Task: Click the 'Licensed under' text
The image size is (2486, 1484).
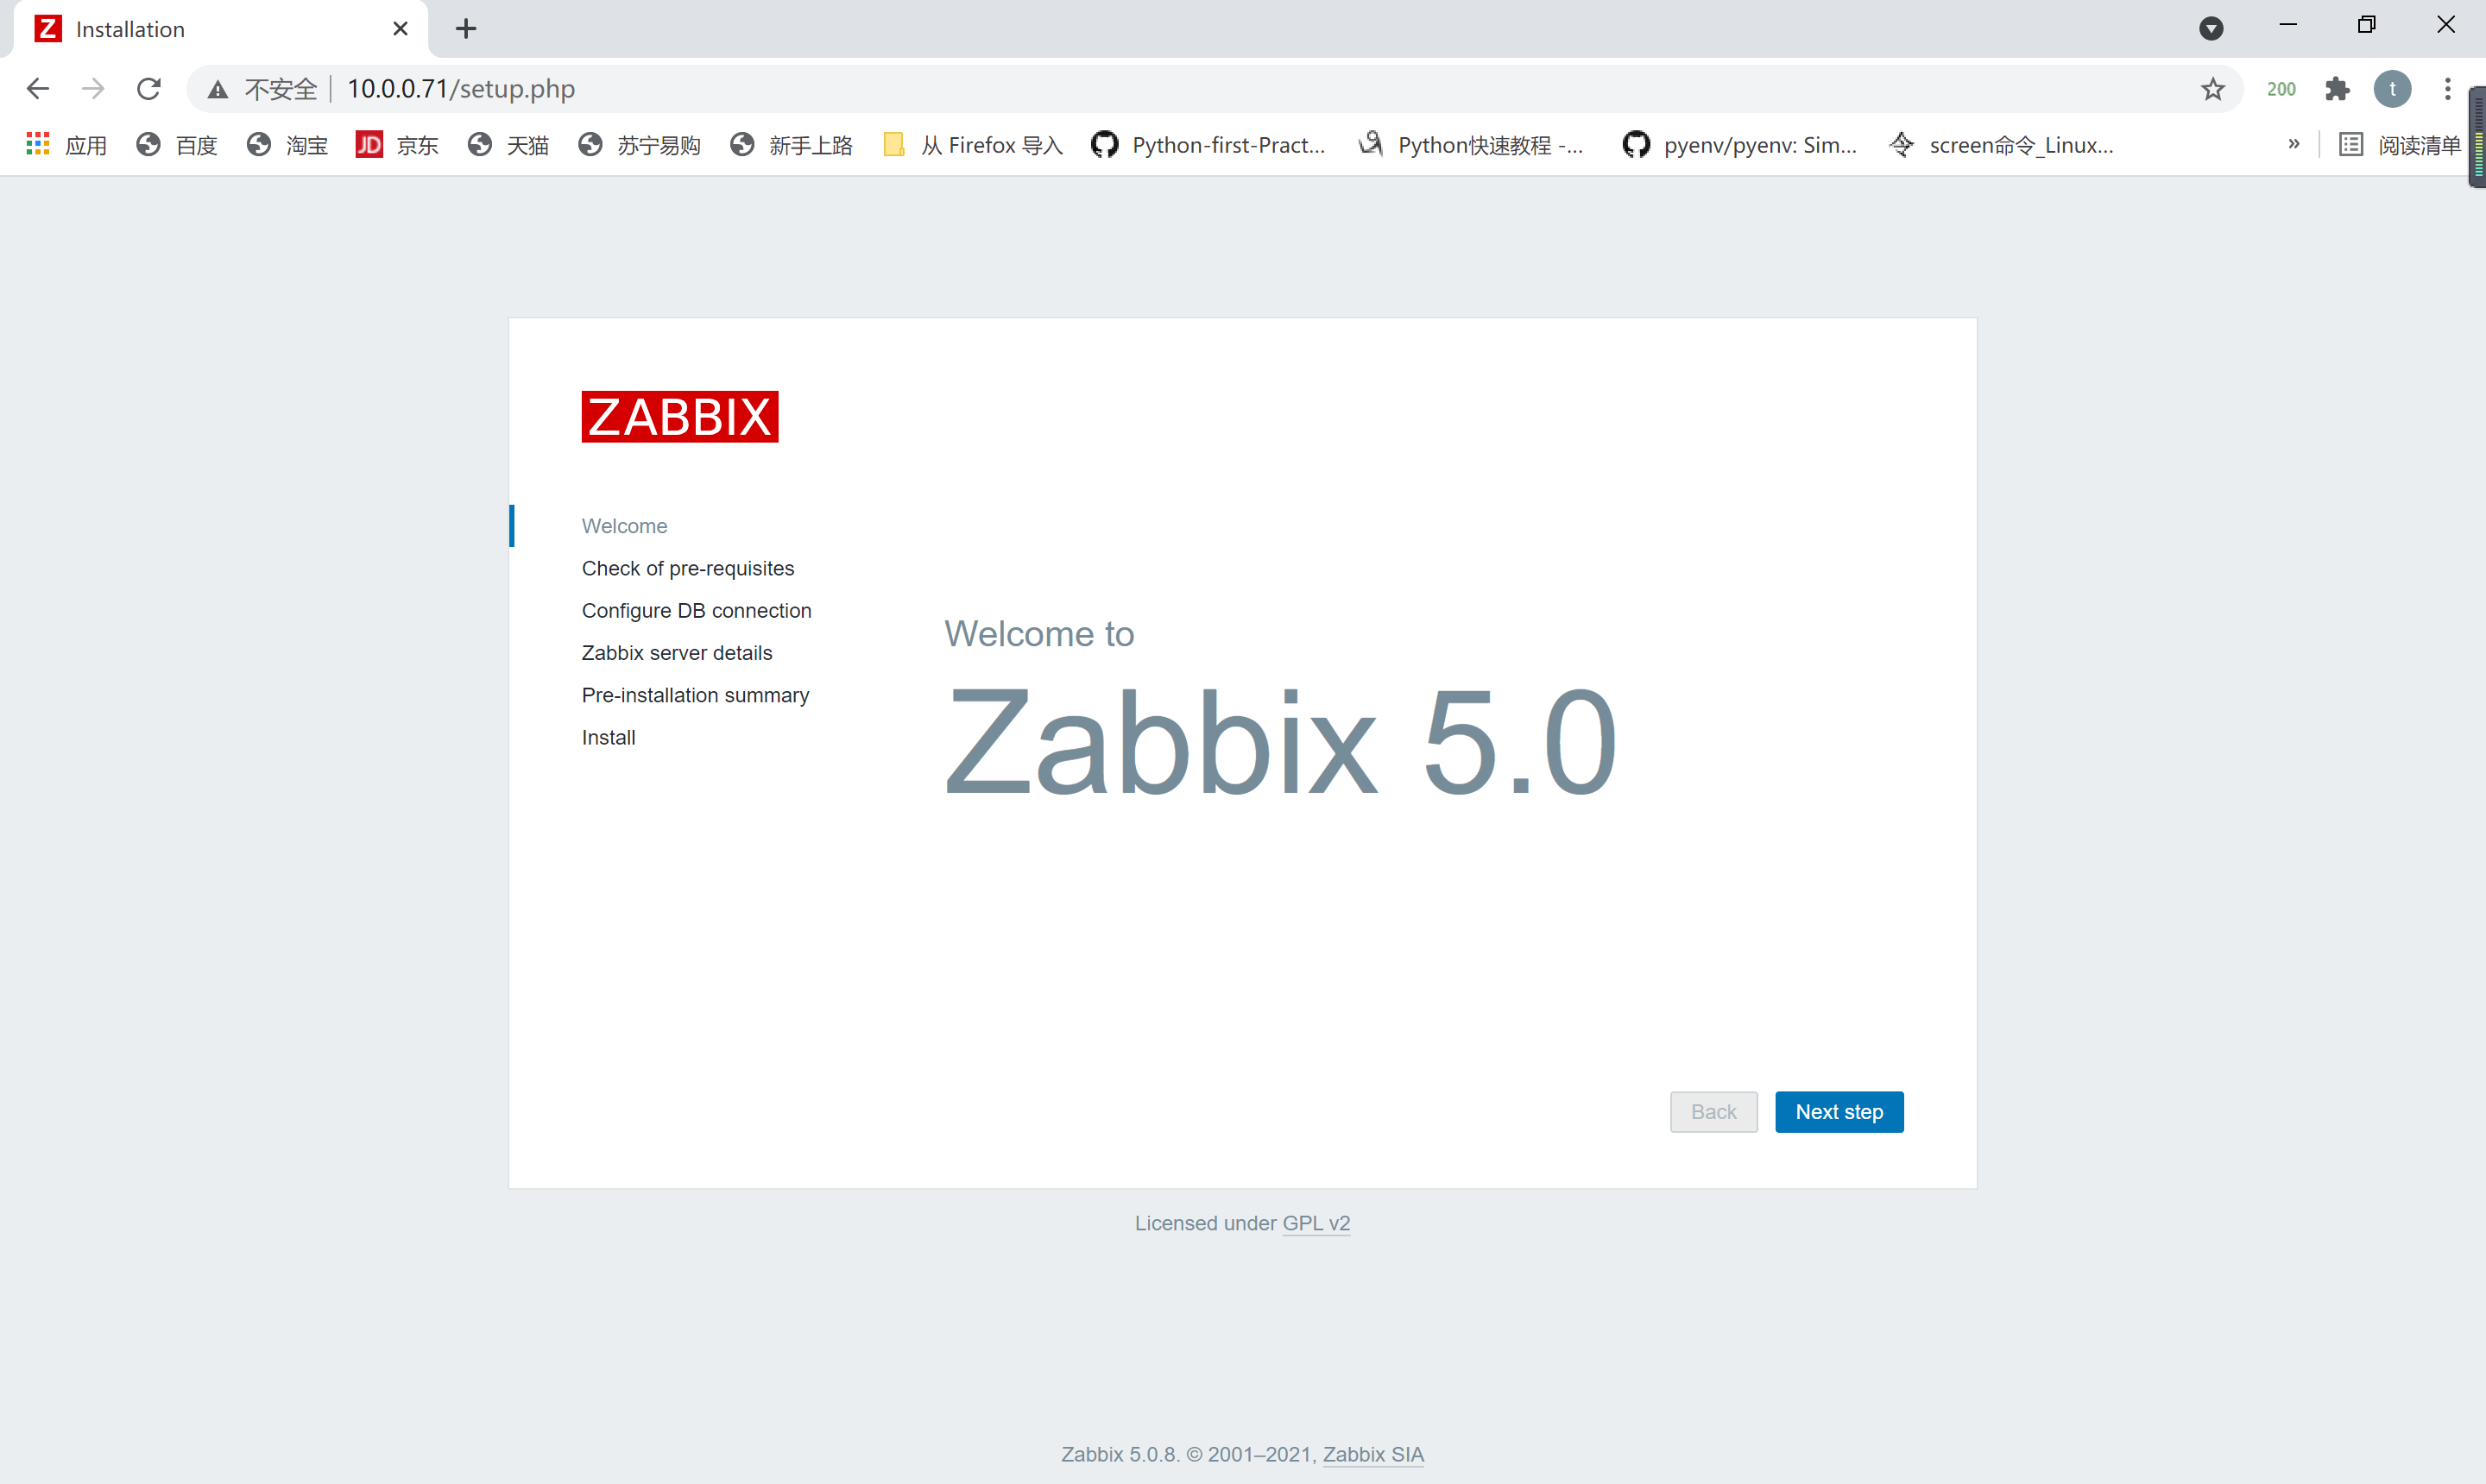Action: tap(1206, 1223)
